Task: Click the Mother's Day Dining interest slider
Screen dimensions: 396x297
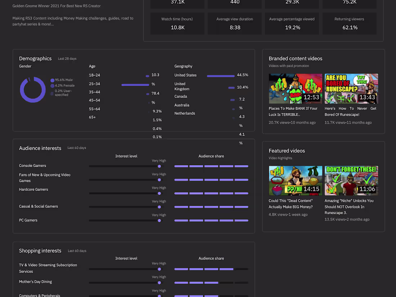Action: pyautogui.click(x=126, y=283)
